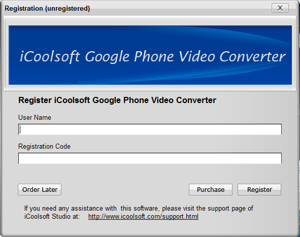
Task: Visit the icoolsoft.com support.html link
Action: tap(143, 217)
